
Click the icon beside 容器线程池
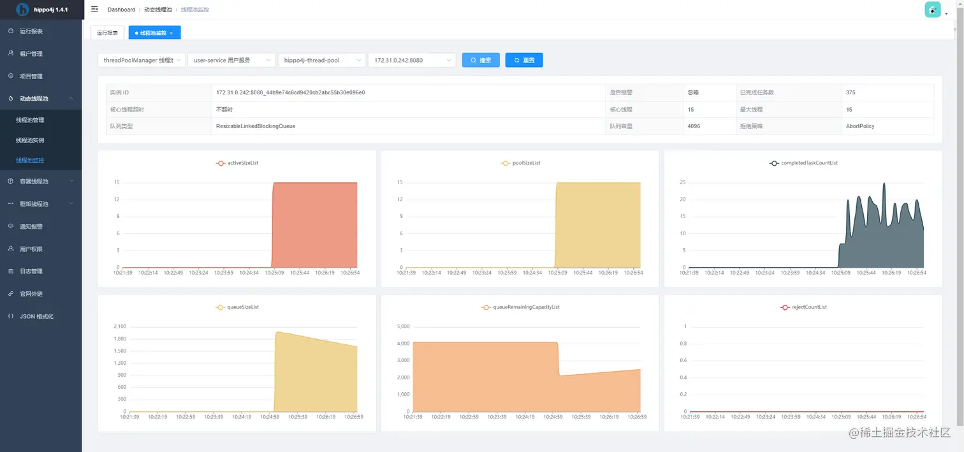(11, 181)
